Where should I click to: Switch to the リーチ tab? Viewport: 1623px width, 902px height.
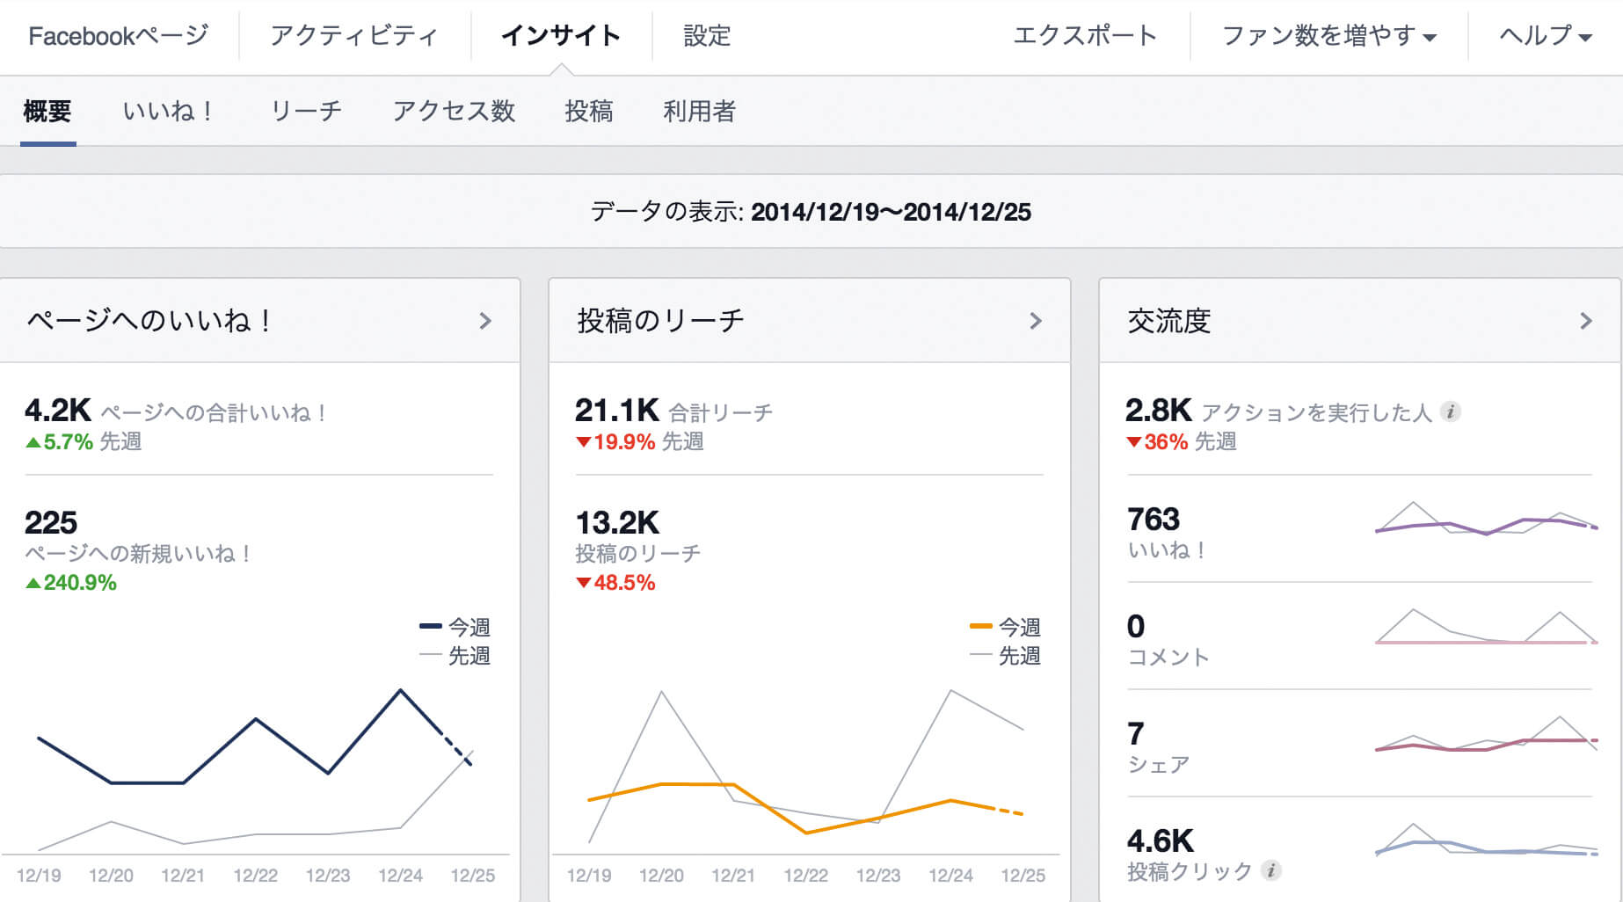pos(305,112)
